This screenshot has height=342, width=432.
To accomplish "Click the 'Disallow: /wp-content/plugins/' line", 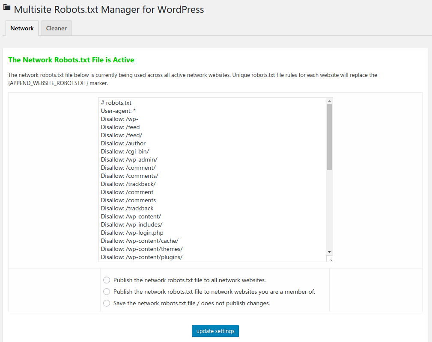I will (142, 257).
